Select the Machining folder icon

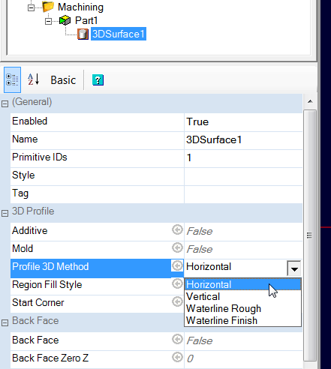(x=48, y=7)
